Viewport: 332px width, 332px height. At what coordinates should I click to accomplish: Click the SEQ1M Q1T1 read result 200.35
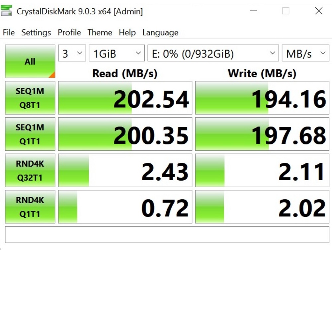coord(125,134)
